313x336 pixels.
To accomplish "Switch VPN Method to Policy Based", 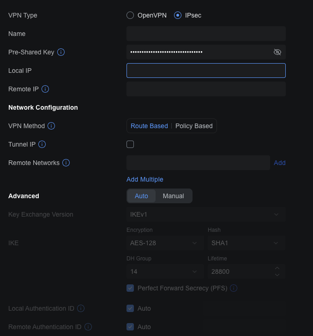I will click(x=194, y=126).
